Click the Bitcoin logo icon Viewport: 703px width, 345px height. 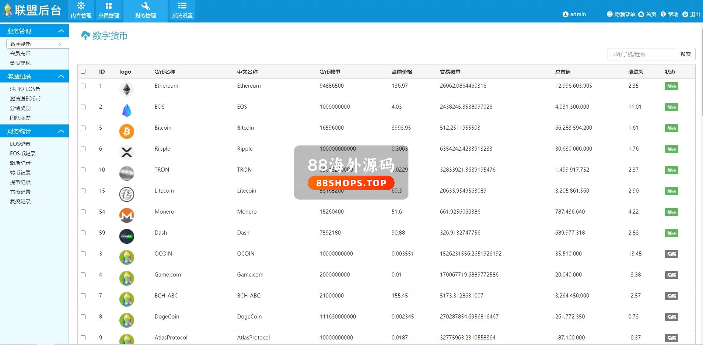click(x=126, y=131)
